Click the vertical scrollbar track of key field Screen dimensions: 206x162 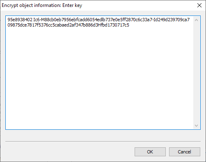[x=196, y=73]
